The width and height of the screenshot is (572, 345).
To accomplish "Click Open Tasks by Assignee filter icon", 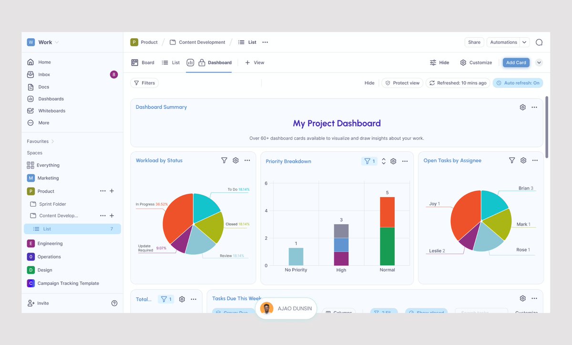I will (x=512, y=160).
